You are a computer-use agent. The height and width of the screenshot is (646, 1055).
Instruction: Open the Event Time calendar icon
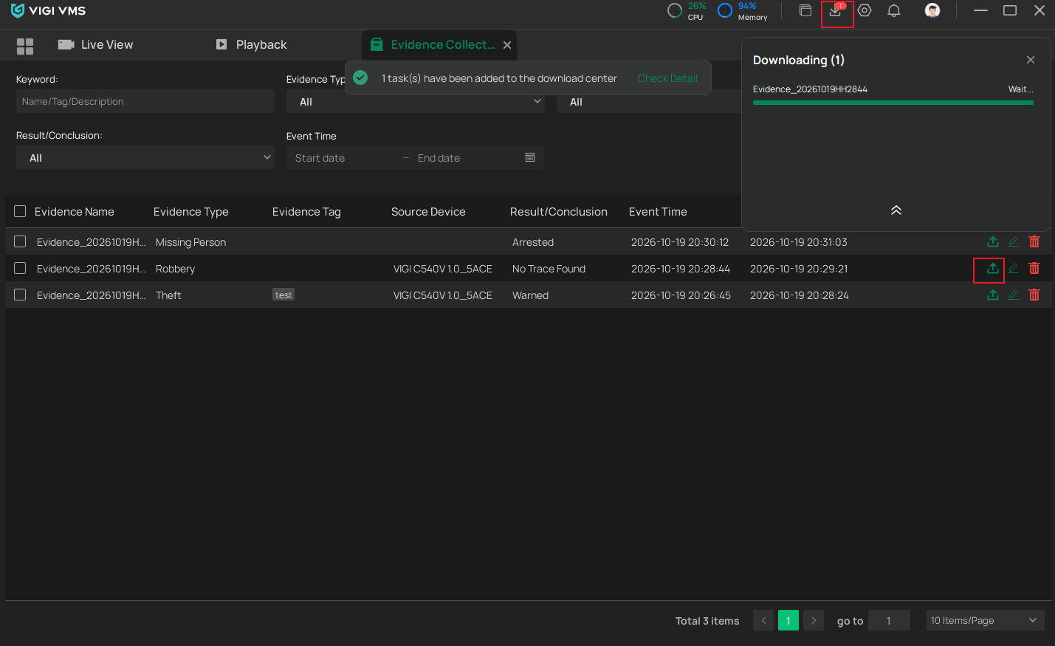[x=530, y=157]
